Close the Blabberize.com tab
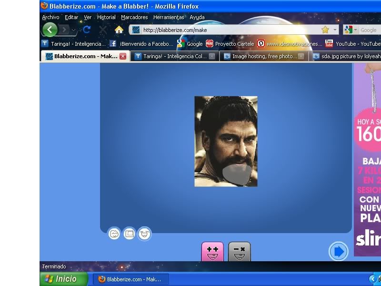This screenshot has height=286, width=381. coord(123,56)
